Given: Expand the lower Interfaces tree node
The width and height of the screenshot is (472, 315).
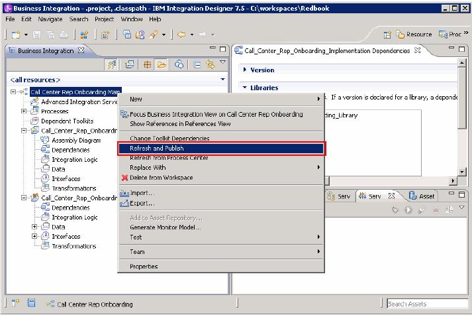Looking at the screenshot, I should point(34,236).
